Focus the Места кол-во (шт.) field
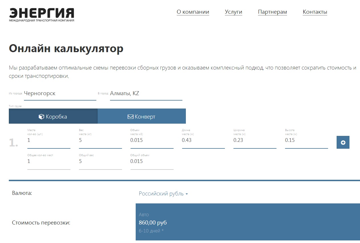This screenshot has width=360, height=243. point(49,140)
